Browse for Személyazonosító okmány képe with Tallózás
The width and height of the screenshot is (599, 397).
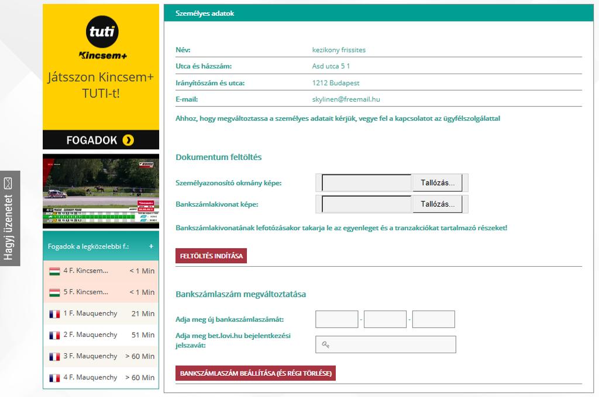438,183
